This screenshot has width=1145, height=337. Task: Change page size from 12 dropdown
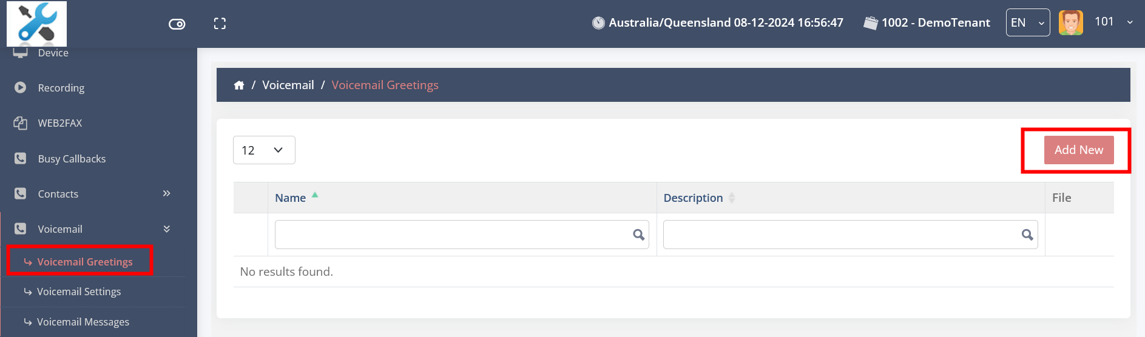click(264, 150)
